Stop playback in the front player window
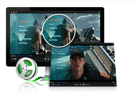The height and width of the screenshot is (101, 135). [x=76, y=85]
